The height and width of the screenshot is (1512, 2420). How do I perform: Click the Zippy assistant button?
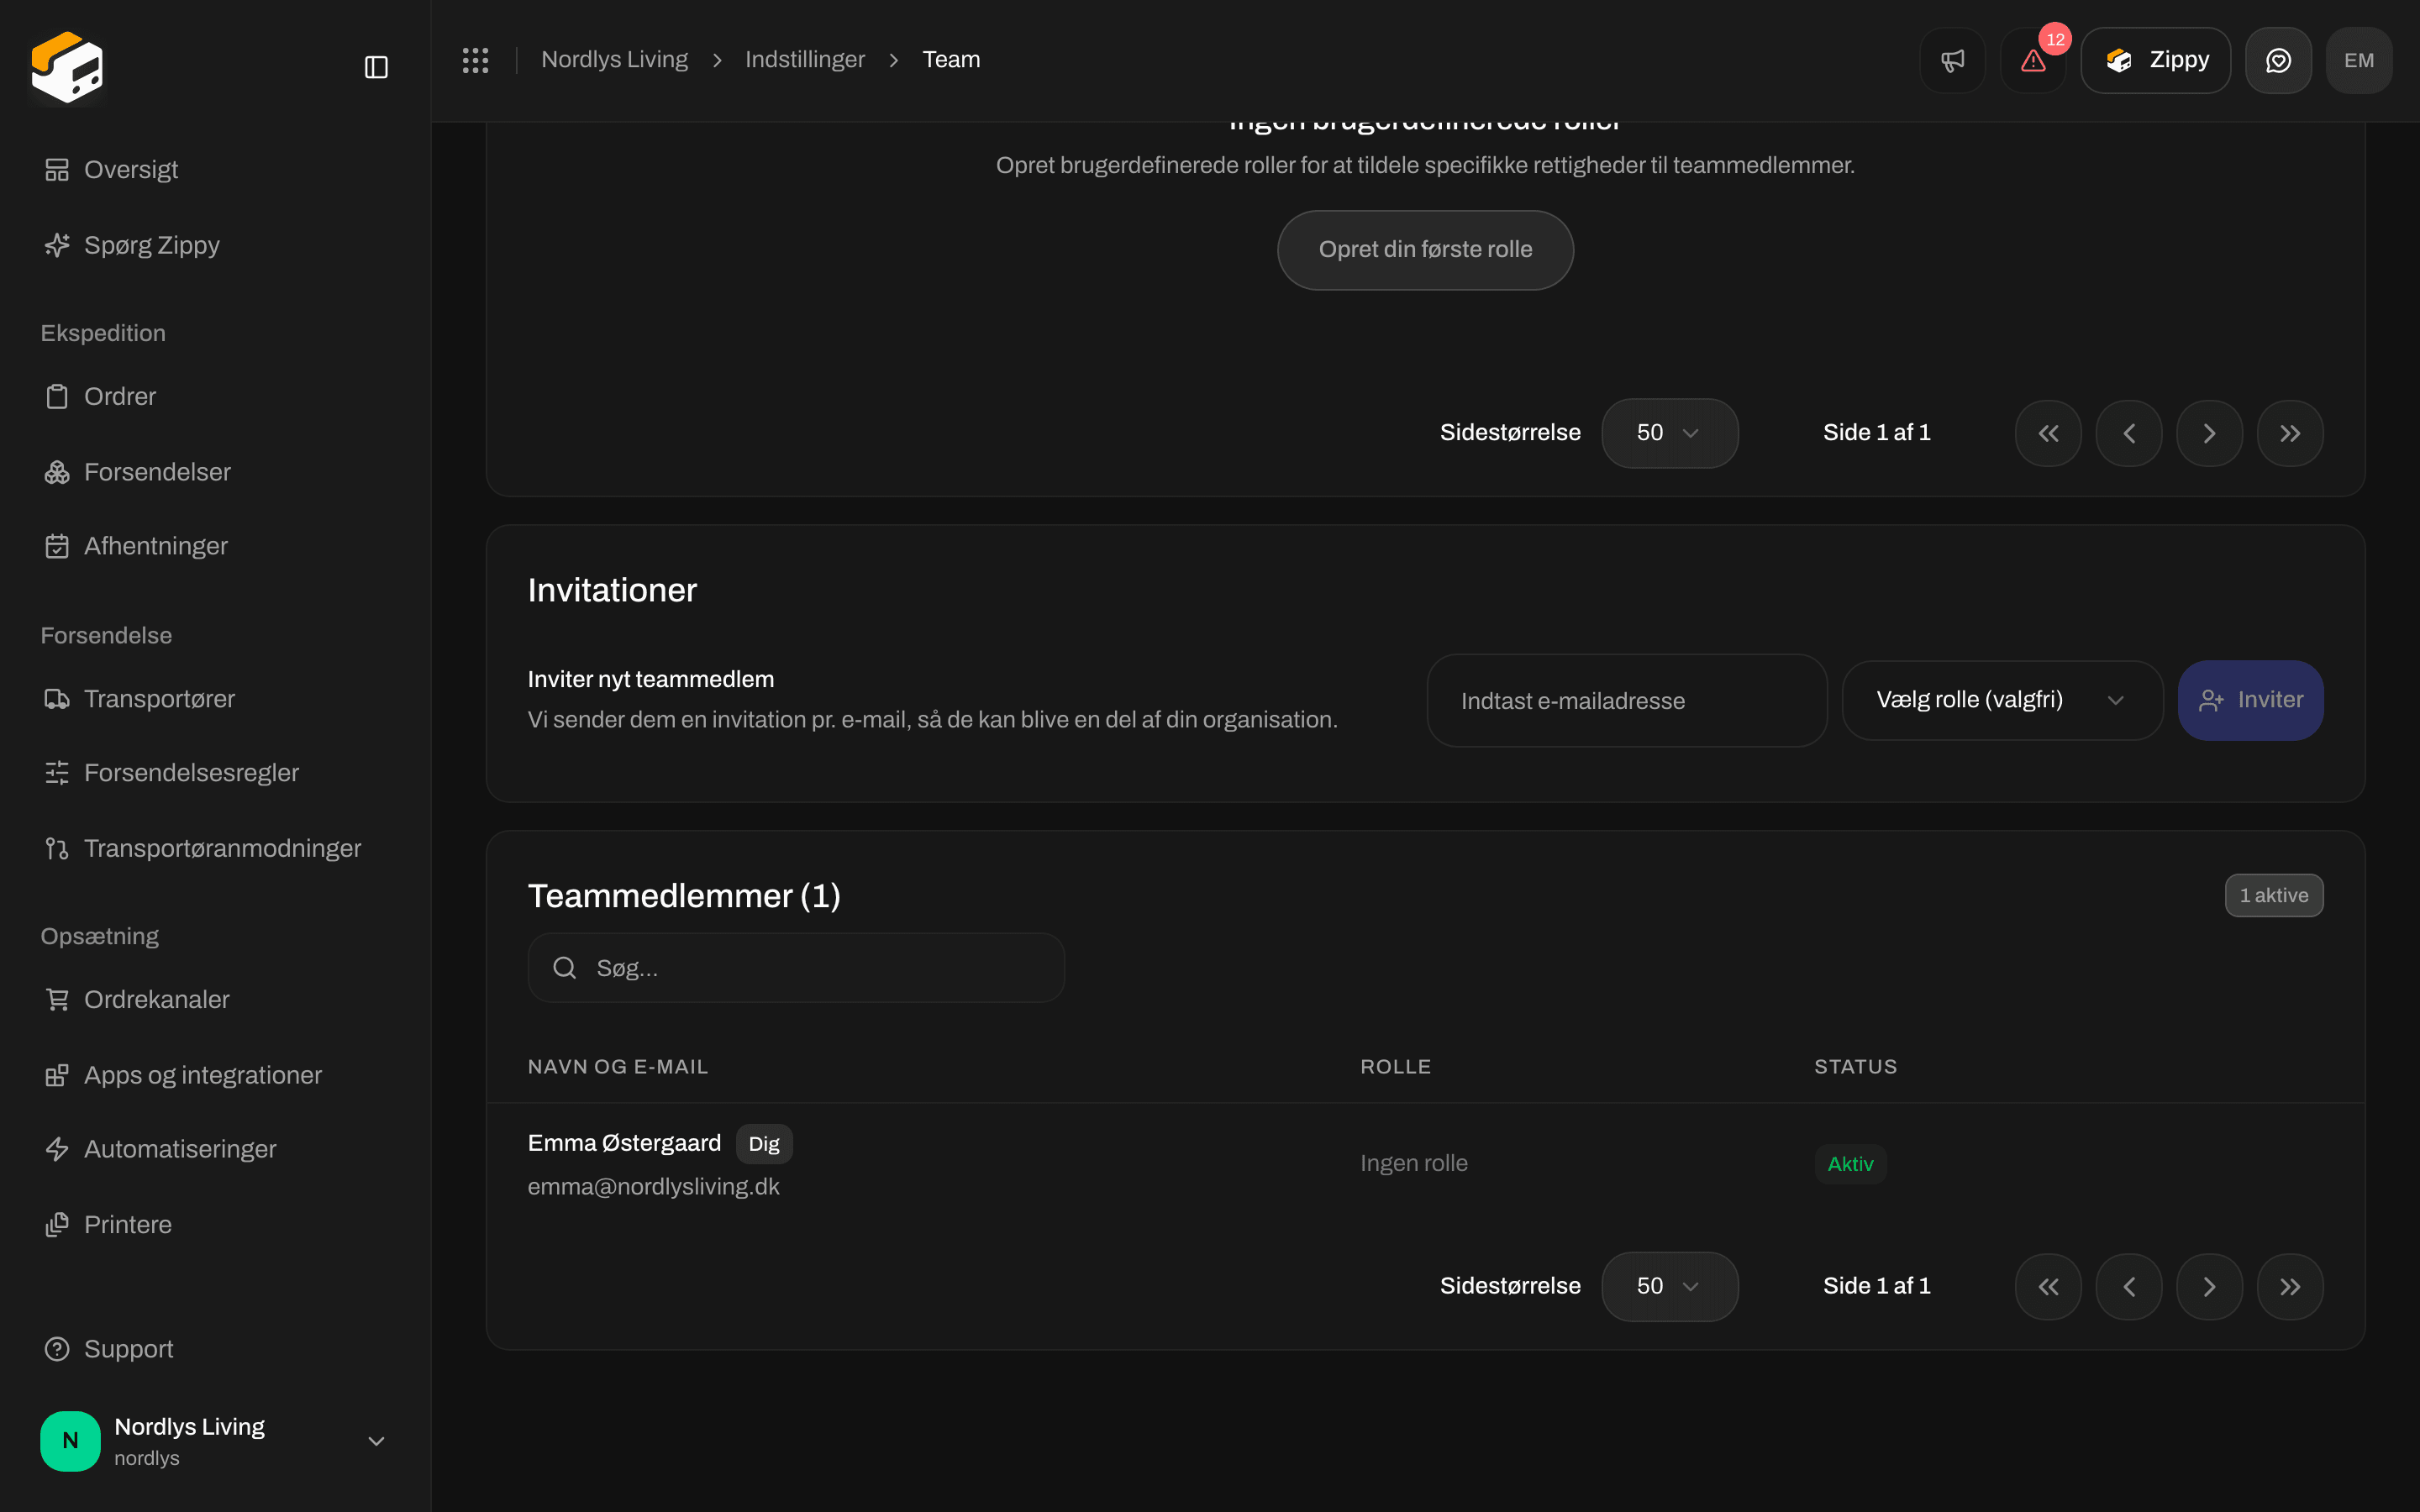coord(2155,60)
